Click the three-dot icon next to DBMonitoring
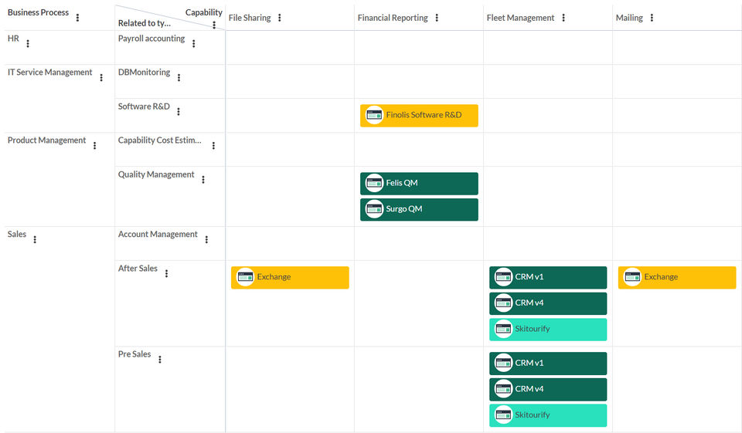The image size is (742, 433). coord(179,77)
